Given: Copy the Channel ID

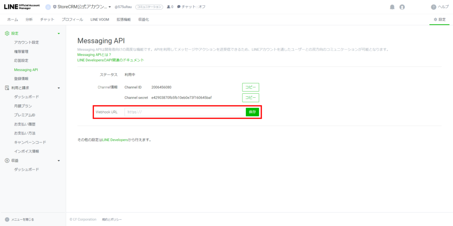Looking at the screenshot, I should tap(250, 87).
